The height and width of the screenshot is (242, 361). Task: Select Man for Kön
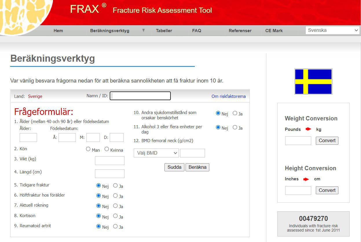click(88, 149)
